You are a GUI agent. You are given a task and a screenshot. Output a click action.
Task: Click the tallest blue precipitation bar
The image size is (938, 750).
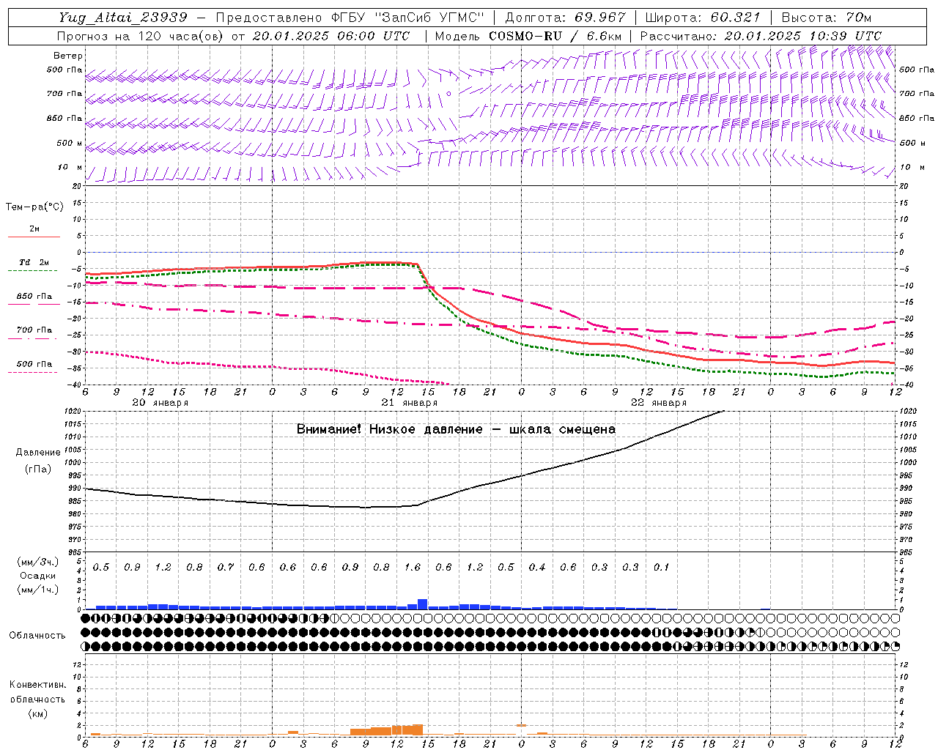click(422, 604)
